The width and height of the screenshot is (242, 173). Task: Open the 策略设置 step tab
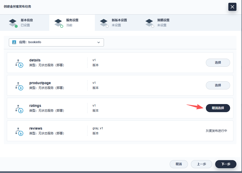[x=163, y=23]
